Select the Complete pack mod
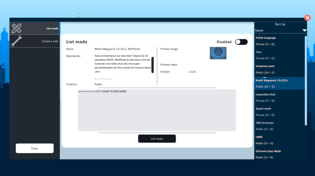Image resolution: width=315 pixels, height=176 pixels. pos(279,69)
